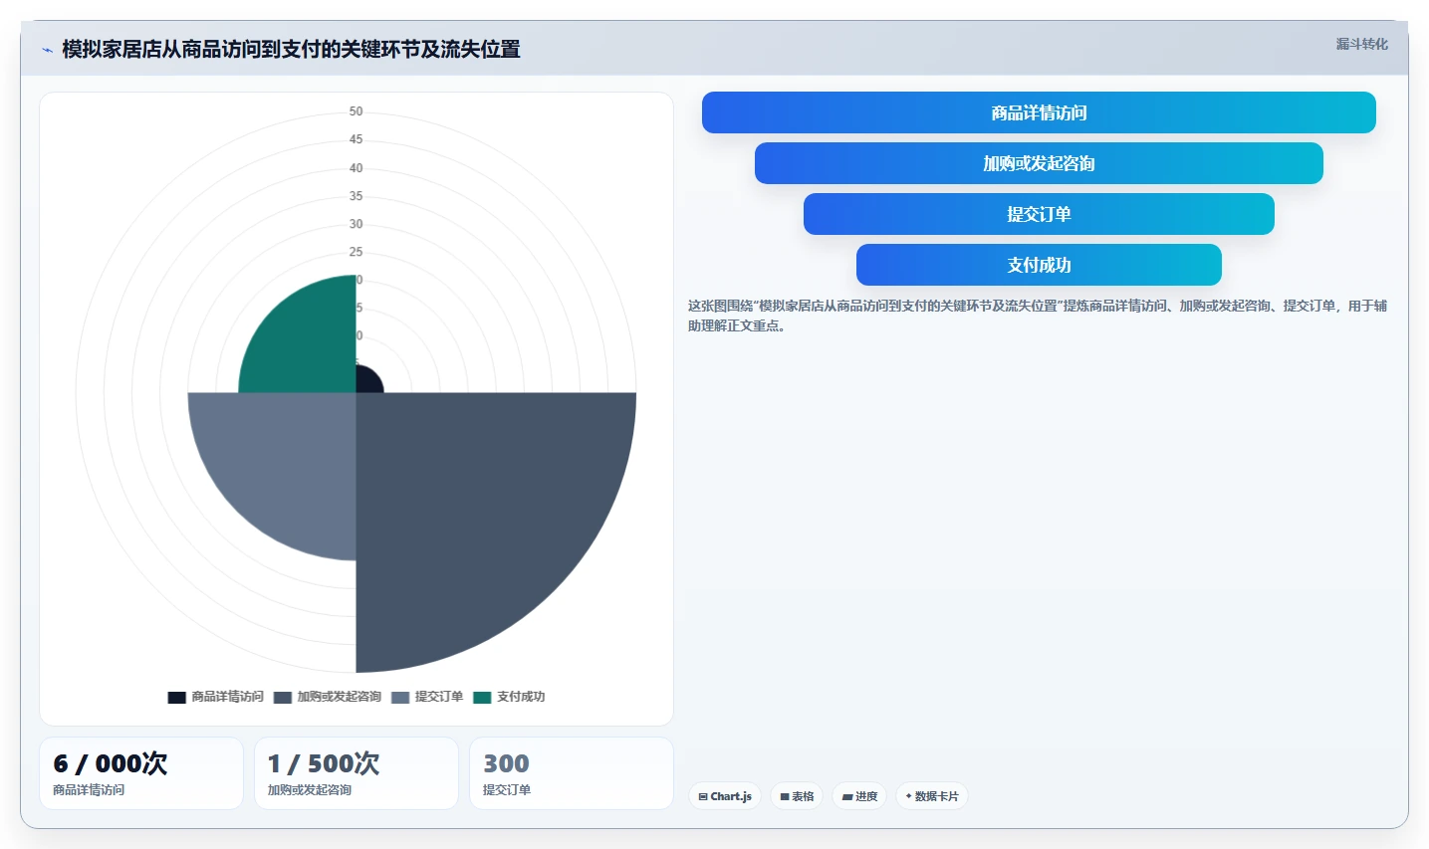Click the axis label 50 on chart

[356, 111]
